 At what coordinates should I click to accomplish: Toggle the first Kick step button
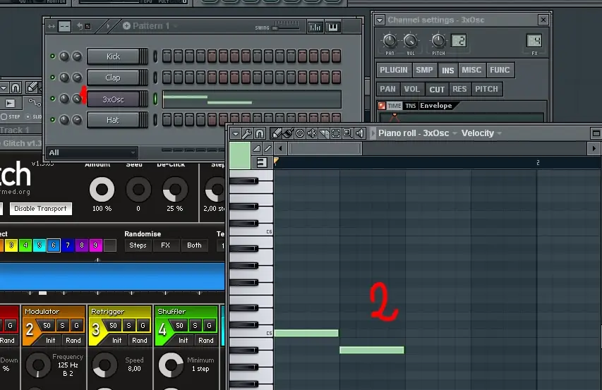click(167, 56)
